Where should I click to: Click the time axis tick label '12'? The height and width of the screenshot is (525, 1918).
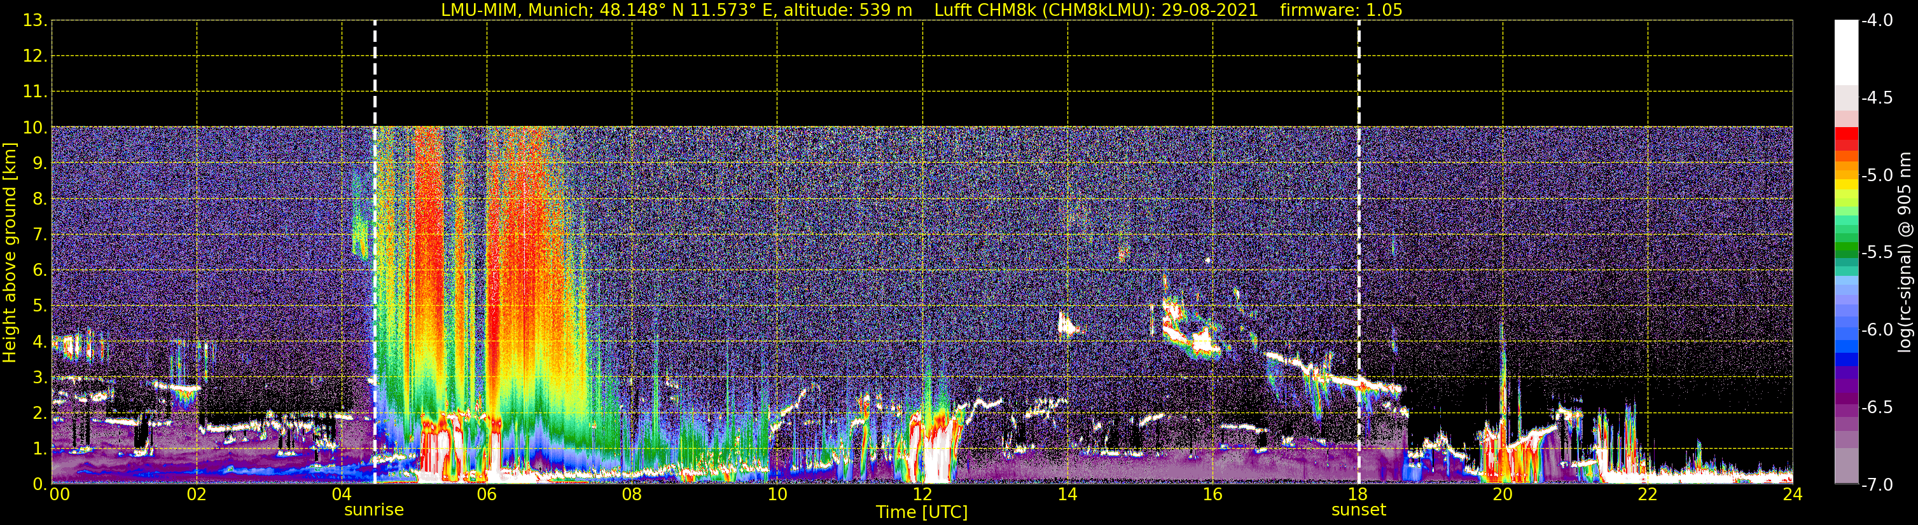pos(922,494)
